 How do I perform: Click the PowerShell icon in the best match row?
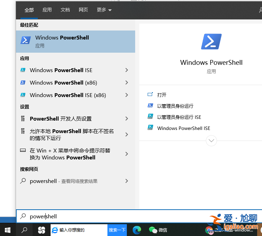[26, 40]
